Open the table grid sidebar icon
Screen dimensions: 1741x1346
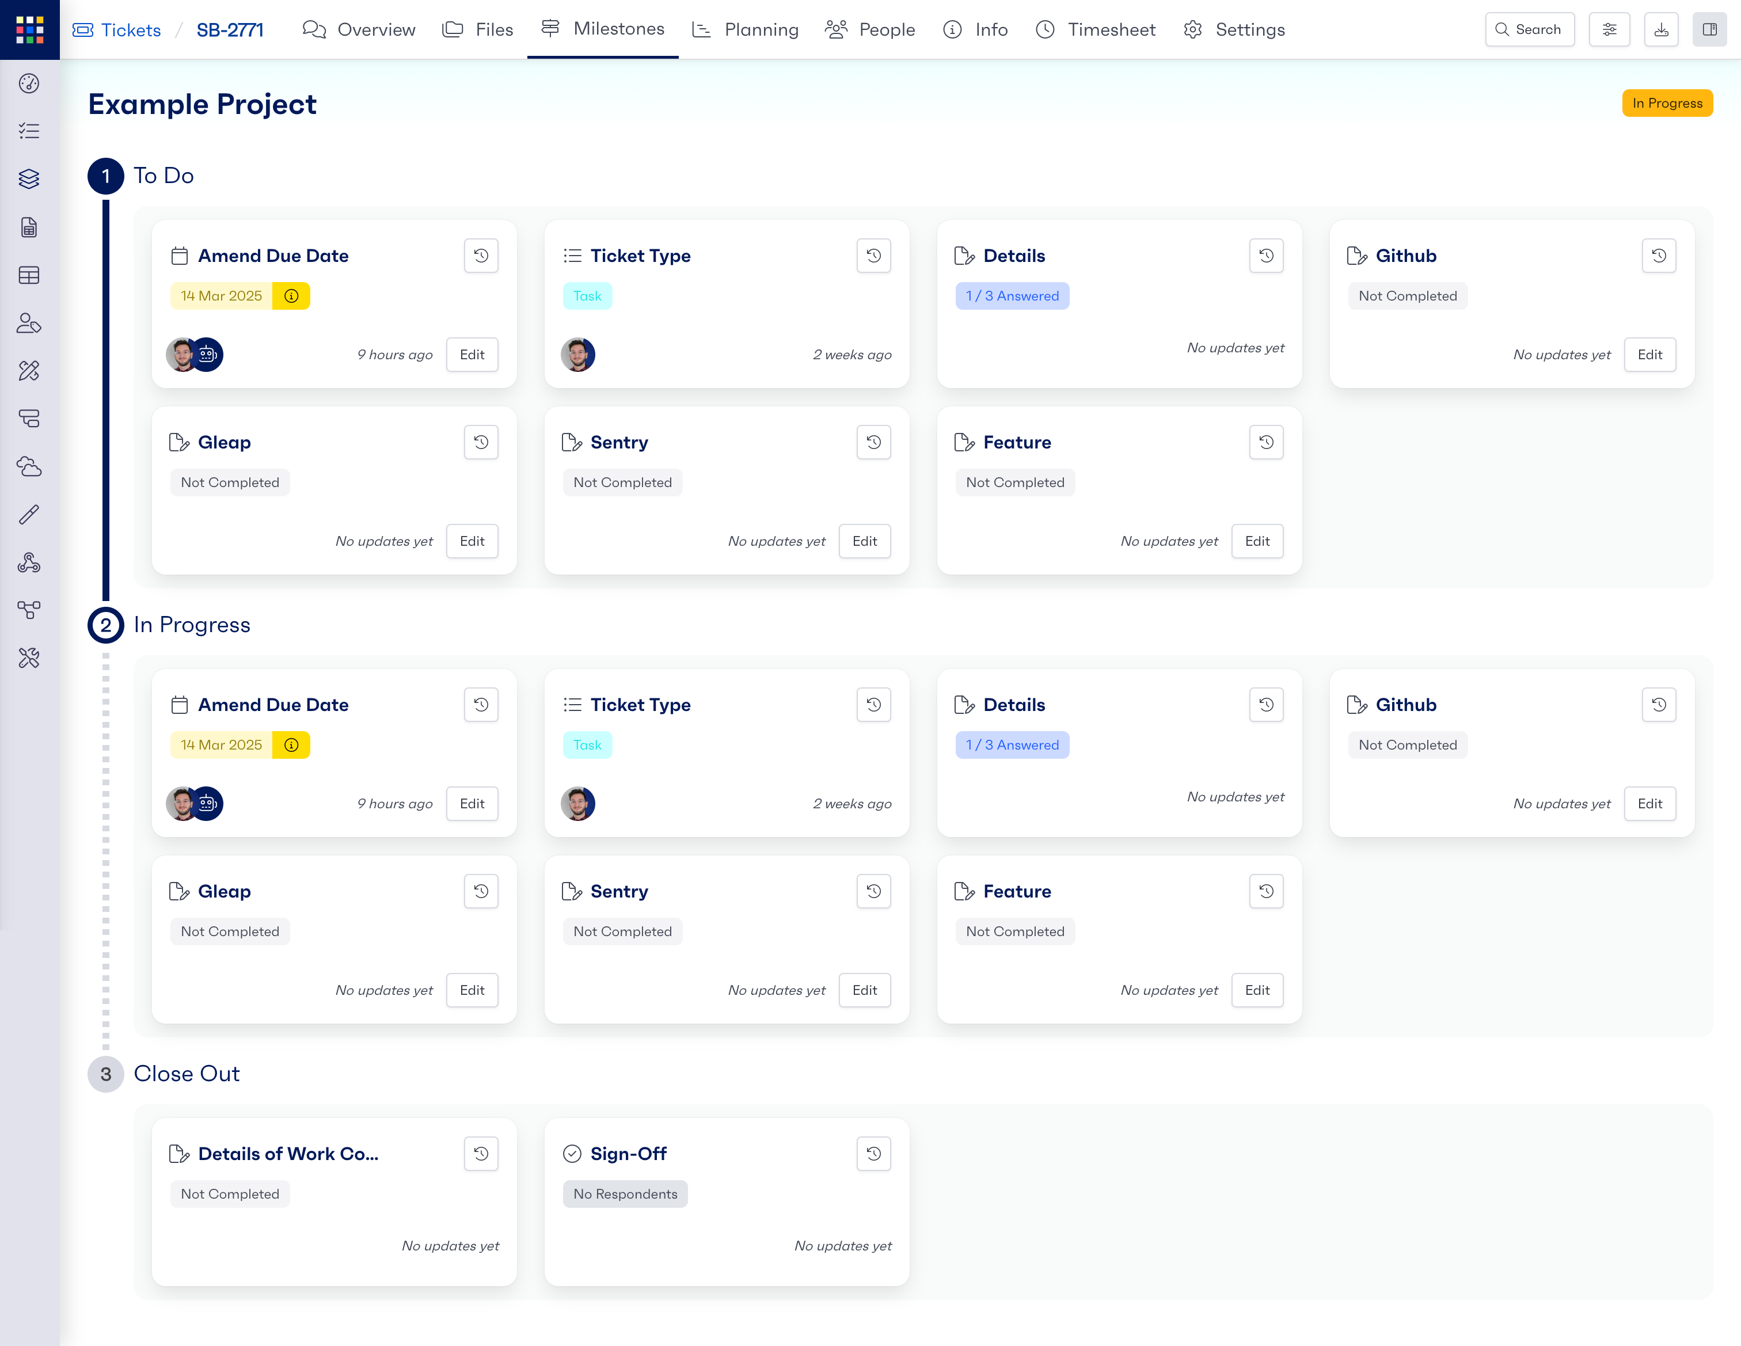29,276
